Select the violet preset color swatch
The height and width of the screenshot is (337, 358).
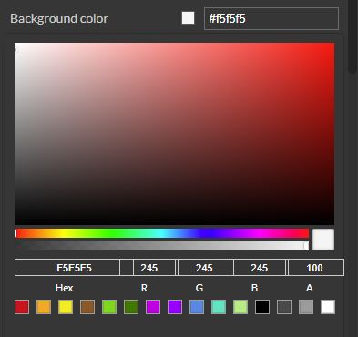(175, 307)
